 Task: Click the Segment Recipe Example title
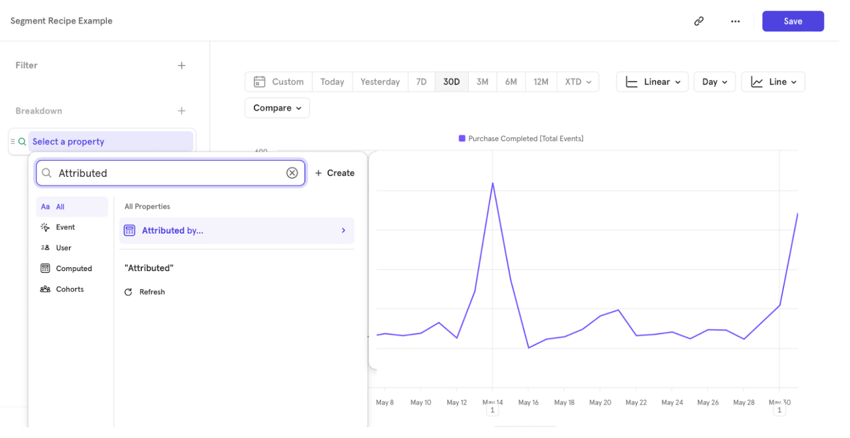click(x=61, y=21)
